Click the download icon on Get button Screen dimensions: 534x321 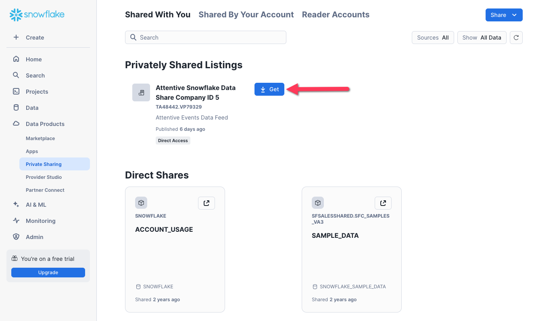coord(263,89)
